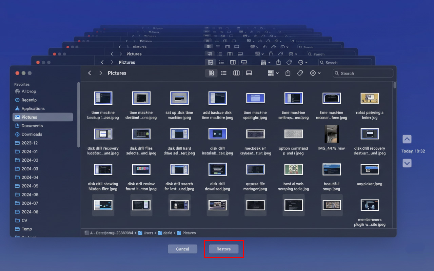434x271 pixels.
Task: Select the IMG_4478 video thumbnail
Action: click(331, 134)
